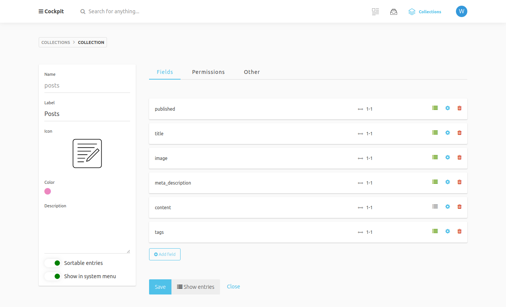Open settings gear for content field
The image size is (506, 307).
point(448,207)
